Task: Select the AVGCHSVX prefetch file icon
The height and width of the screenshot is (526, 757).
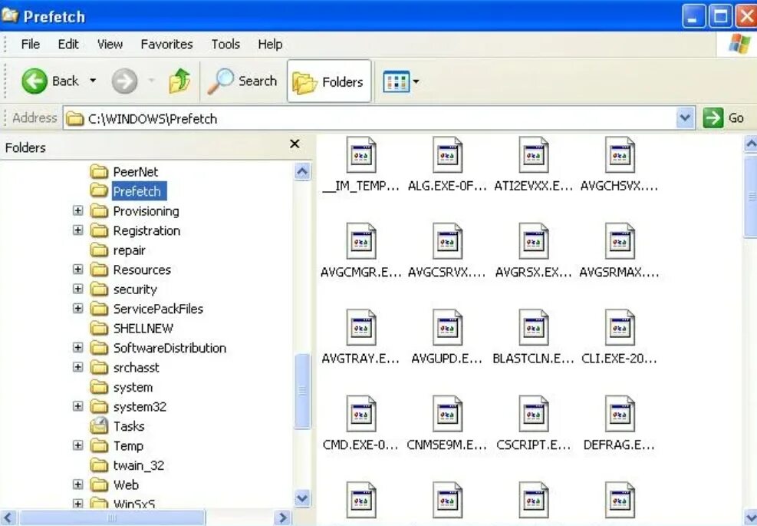Action: 620,154
